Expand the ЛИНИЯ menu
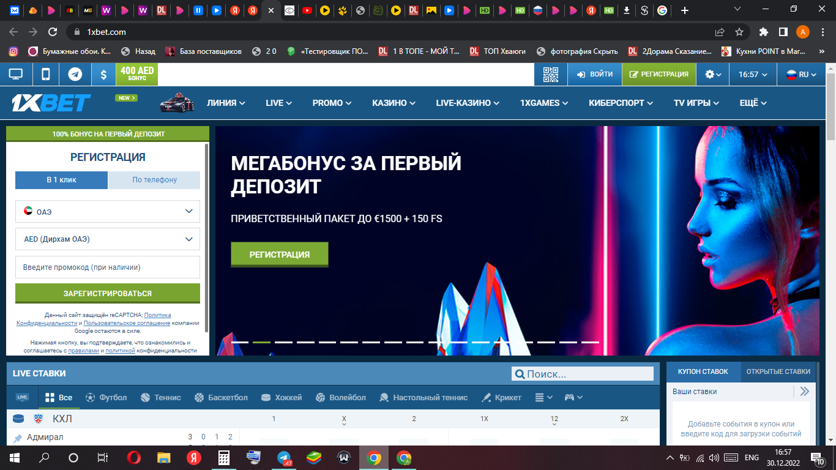The image size is (836, 470). pyautogui.click(x=226, y=103)
